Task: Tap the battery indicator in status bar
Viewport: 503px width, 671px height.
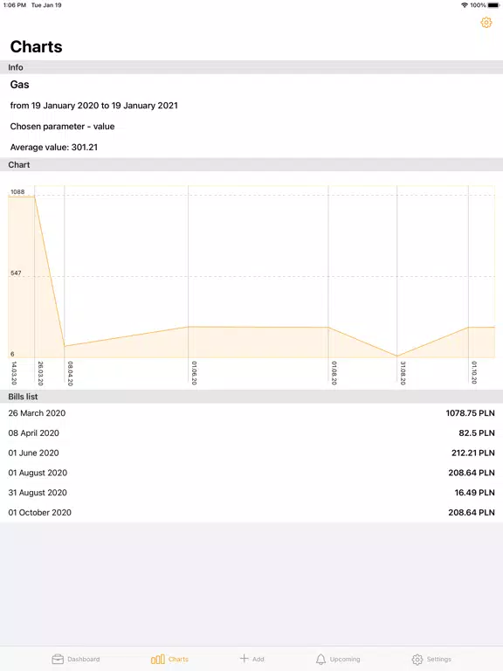Action: coord(493,5)
